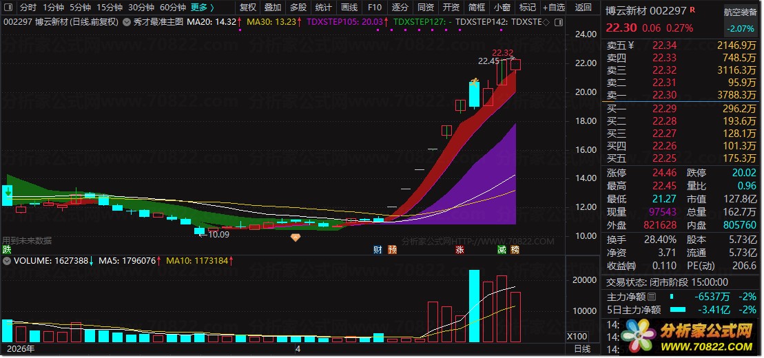The height and width of the screenshot is (358, 764).
Task: Click the 榜 ranking event badge
Action: click(x=515, y=250)
